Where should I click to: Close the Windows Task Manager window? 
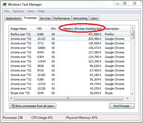[135, 3]
